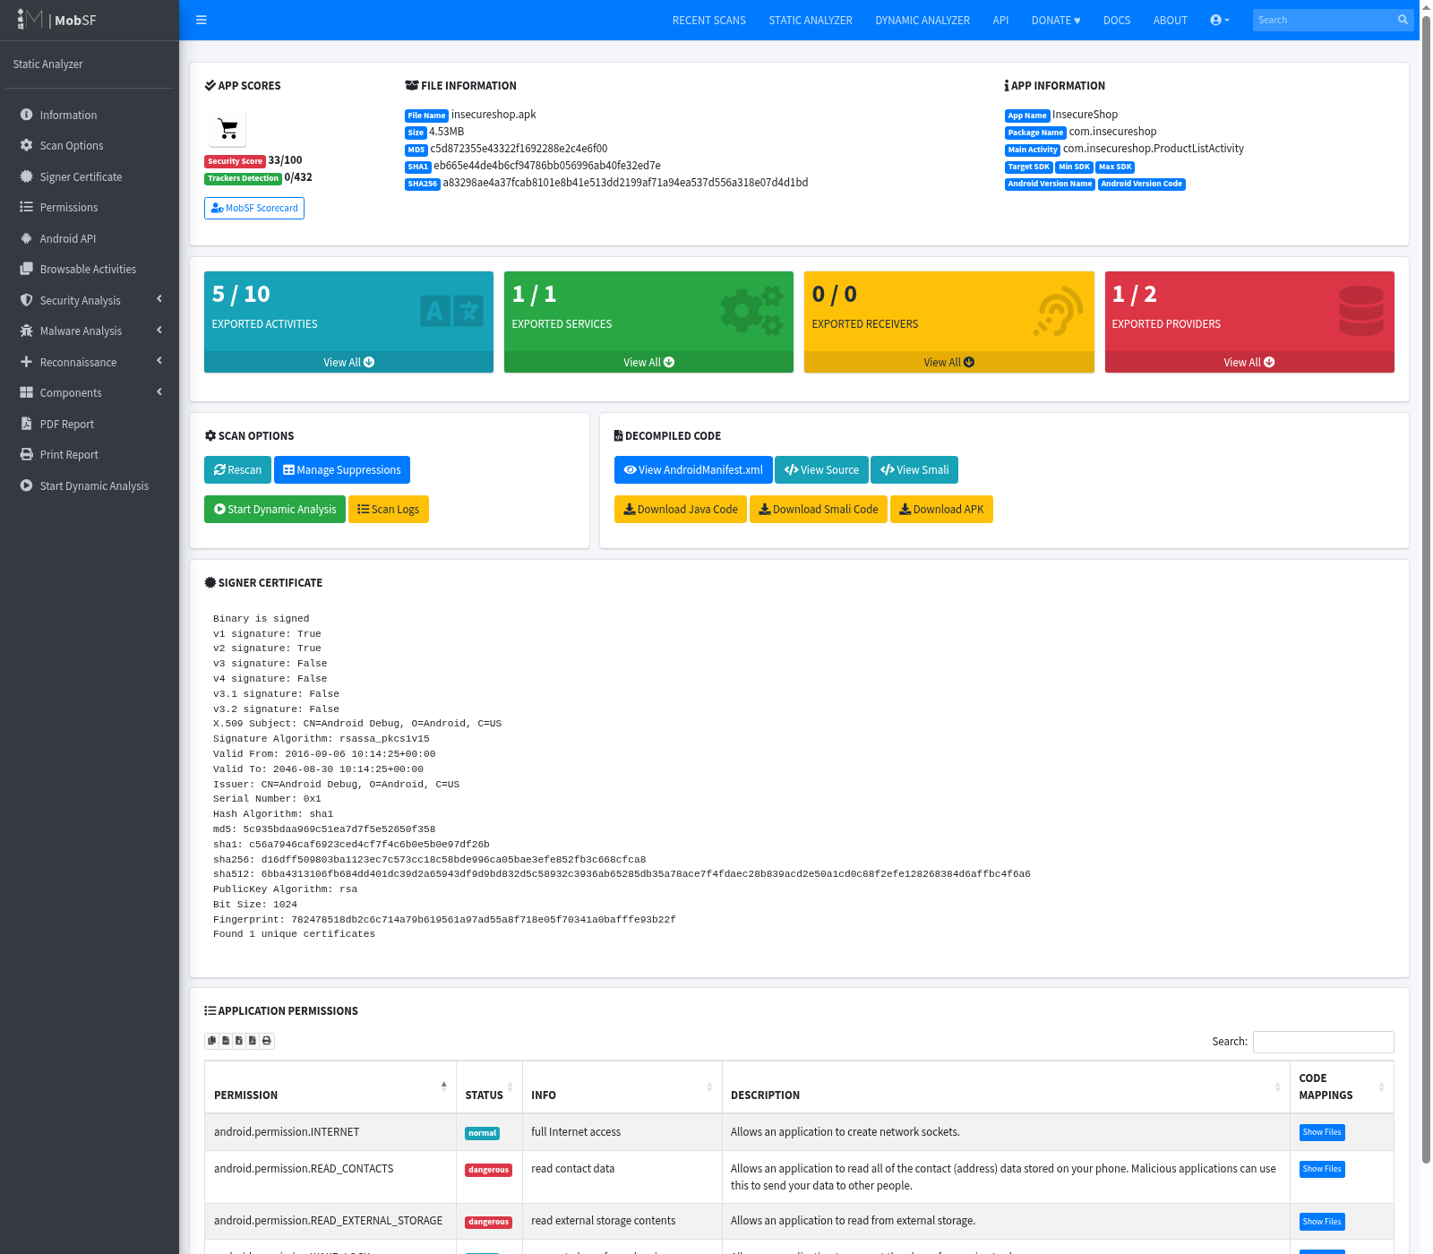View all Exported Providers

pyautogui.click(x=1249, y=362)
